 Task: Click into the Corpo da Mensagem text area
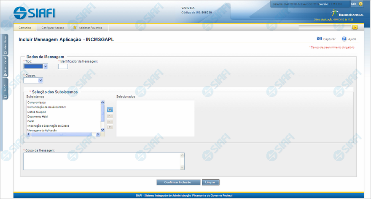101,161
